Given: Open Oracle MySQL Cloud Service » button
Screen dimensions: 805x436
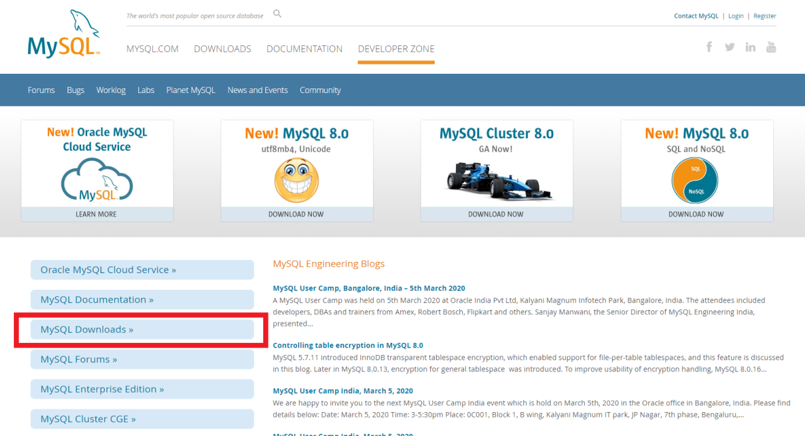Looking at the screenshot, I should (142, 270).
